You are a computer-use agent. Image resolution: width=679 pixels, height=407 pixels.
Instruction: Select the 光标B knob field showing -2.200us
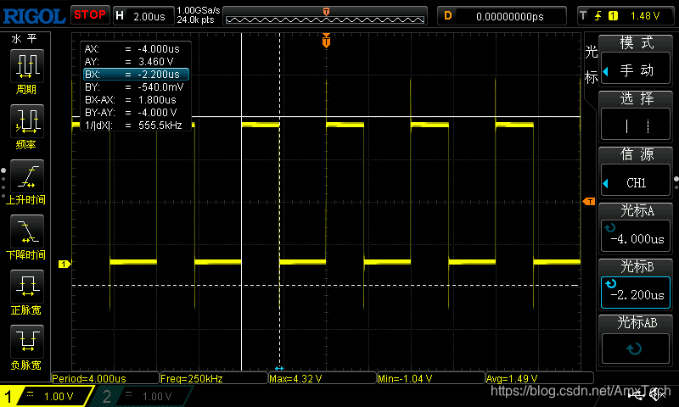pos(636,292)
